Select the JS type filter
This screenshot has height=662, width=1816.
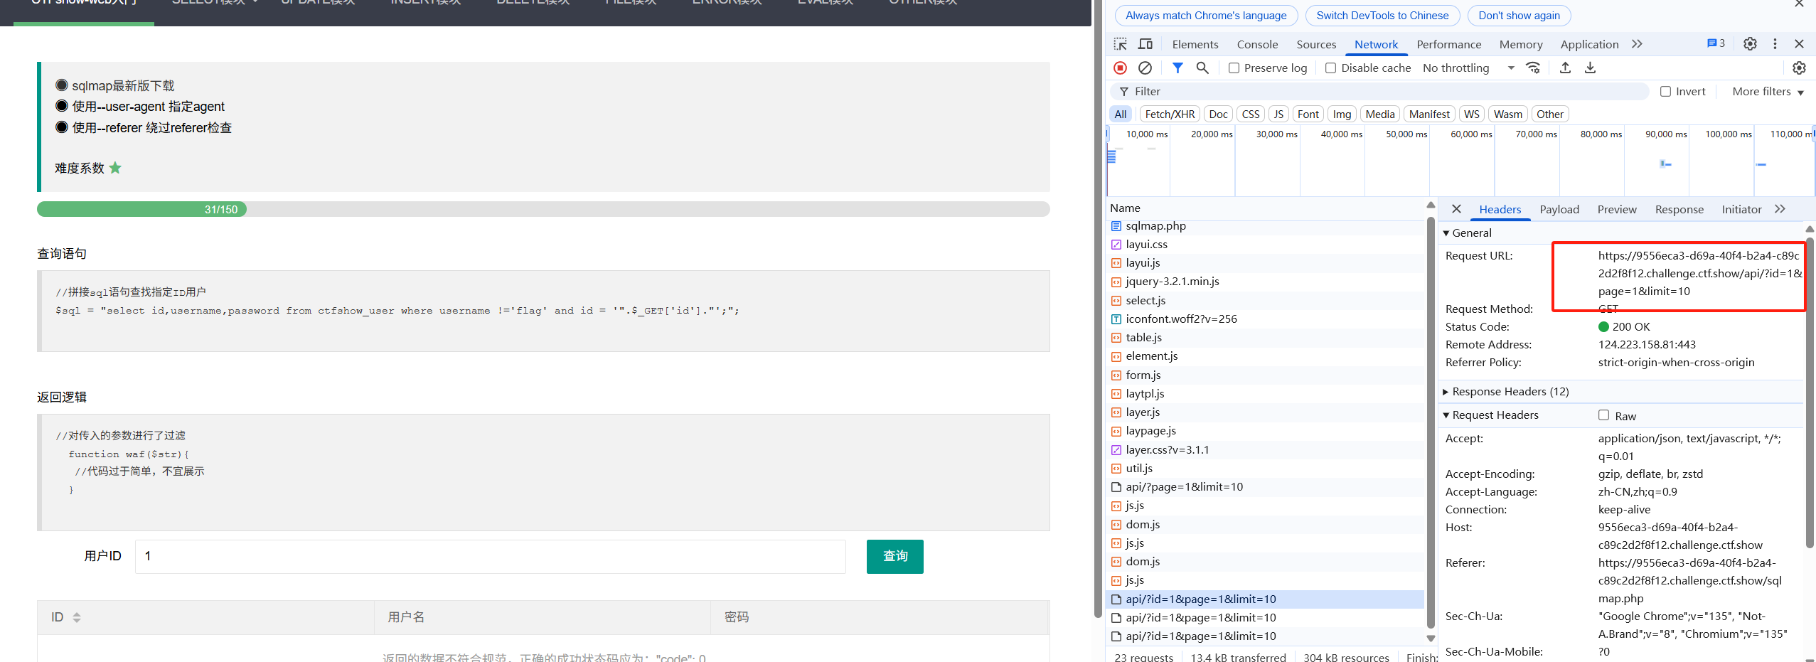[x=1278, y=114]
